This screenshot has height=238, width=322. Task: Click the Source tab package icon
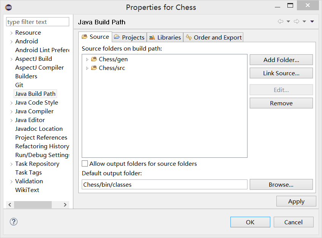(86, 37)
